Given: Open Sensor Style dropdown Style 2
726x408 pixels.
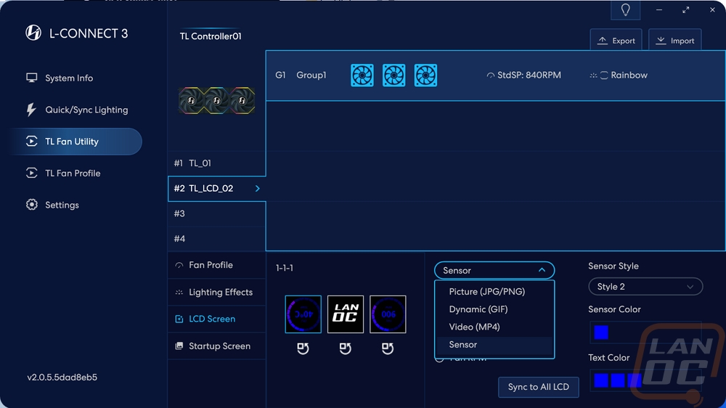Looking at the screenshot, I should pyautogui.click(x=645, y=287).
